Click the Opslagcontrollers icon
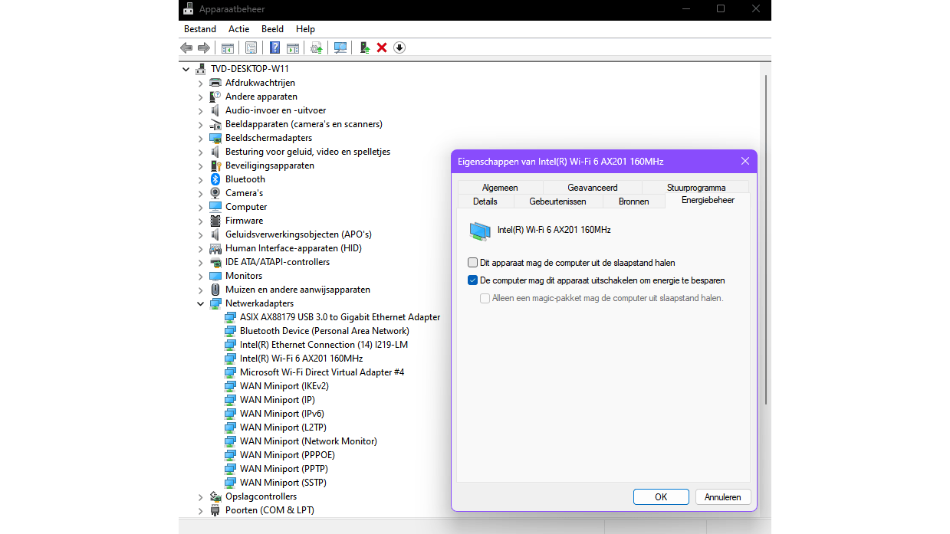 (x=215, y=496)
